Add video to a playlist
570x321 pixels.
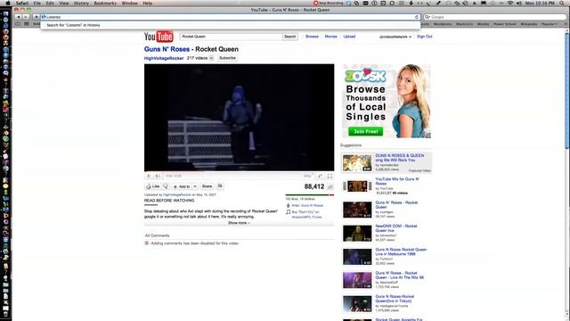182,186
